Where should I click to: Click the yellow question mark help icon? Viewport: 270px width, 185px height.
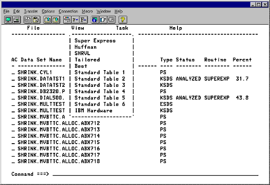pyautogui.click(x=122, y=20)
